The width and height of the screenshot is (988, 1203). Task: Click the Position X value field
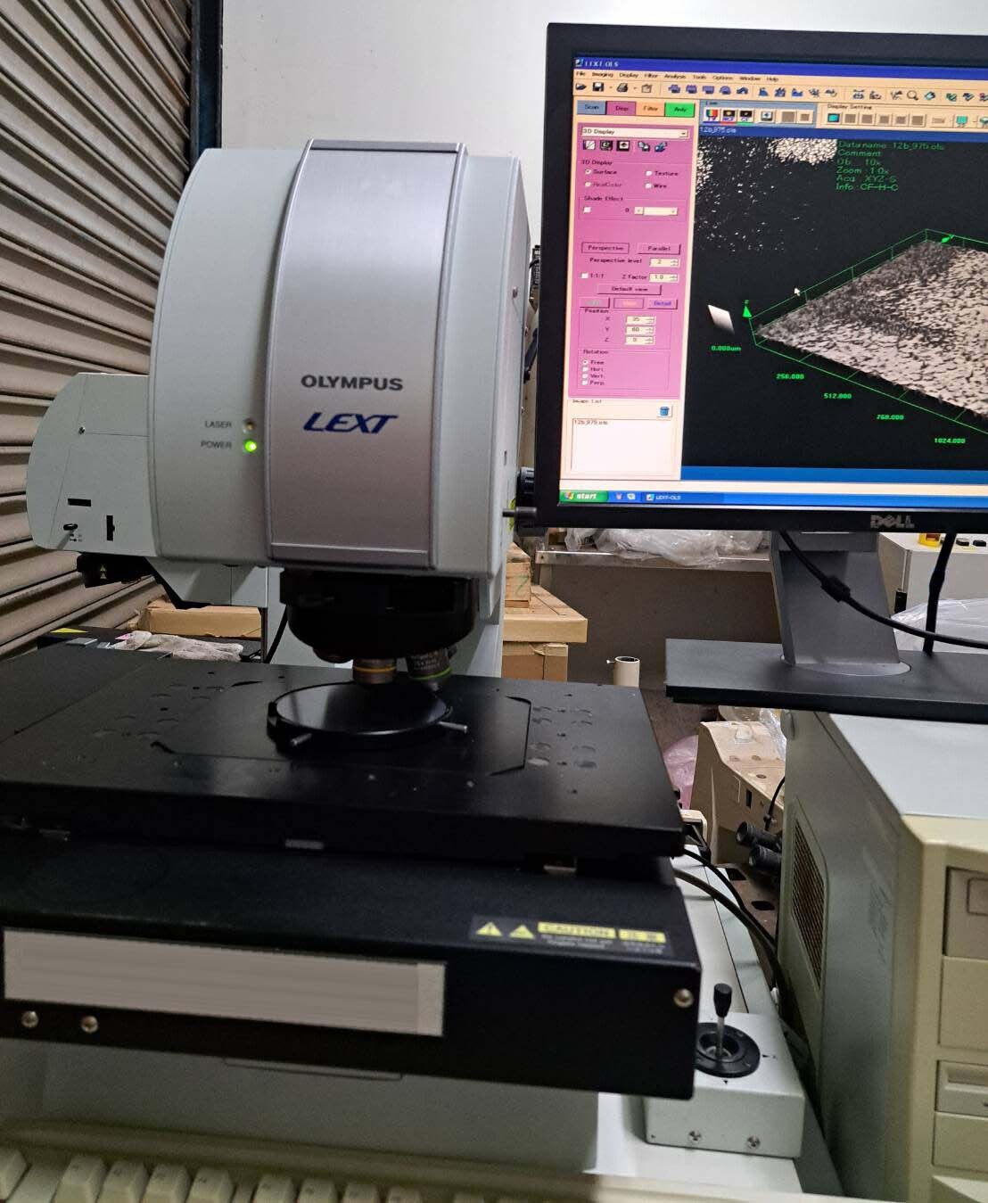639,319
